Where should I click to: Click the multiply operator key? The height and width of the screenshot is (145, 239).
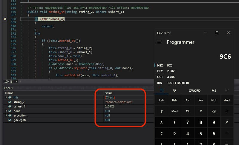(x=227, y=122)
